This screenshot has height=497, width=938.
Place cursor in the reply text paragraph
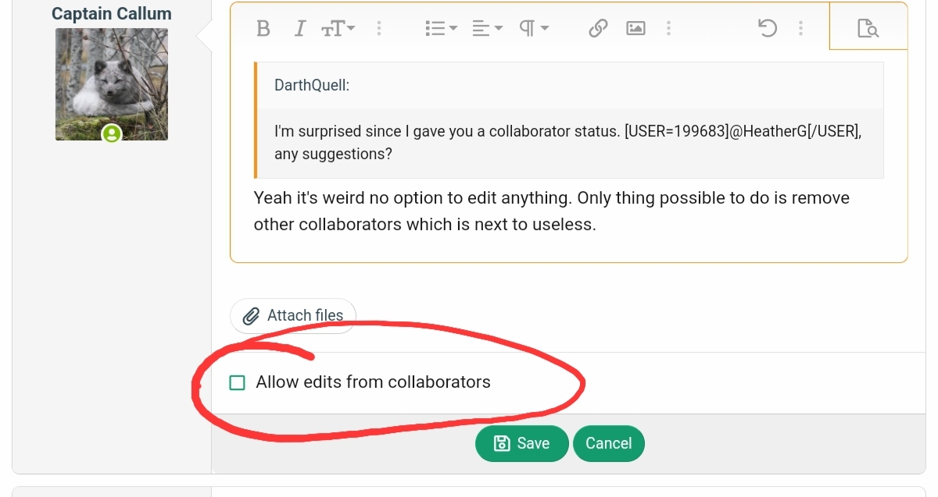(x=552, y=211)
